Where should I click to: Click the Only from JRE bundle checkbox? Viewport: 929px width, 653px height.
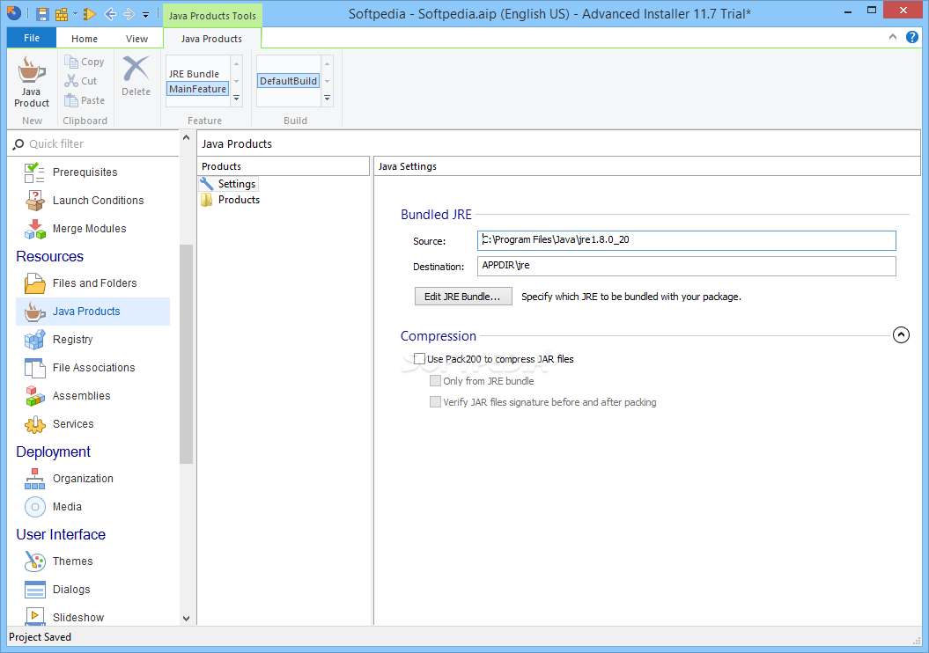[x=436, y=381]
